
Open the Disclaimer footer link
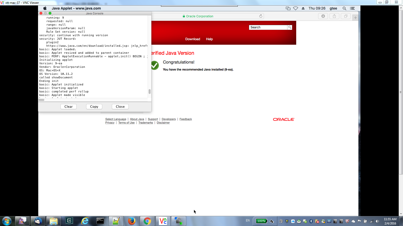coord(163,123)
